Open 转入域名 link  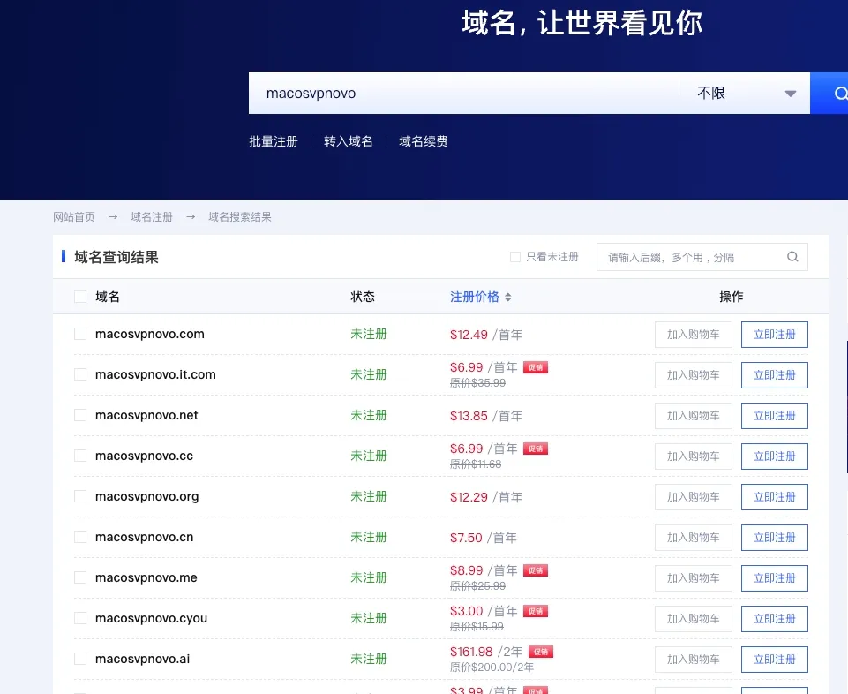[x=349, y=141]
